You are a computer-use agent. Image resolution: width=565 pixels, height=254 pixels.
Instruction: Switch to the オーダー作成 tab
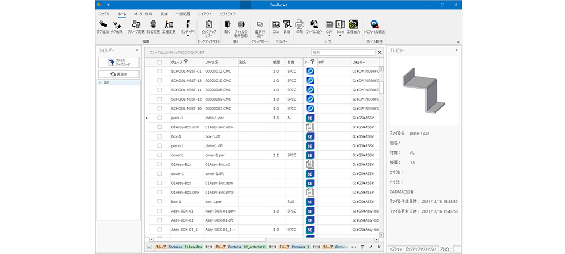click(143, 14)
